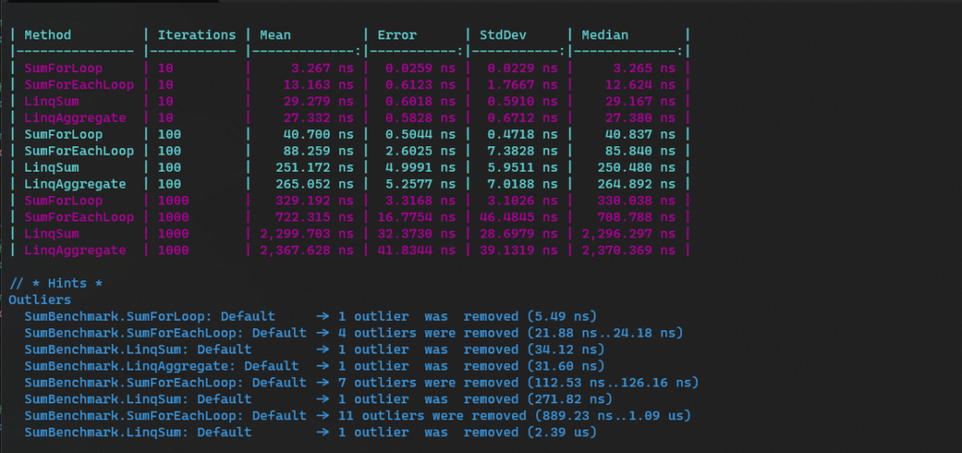962x453 pixels.
Task: Click the Outliers label under Hints
Action: coord(39,299)
